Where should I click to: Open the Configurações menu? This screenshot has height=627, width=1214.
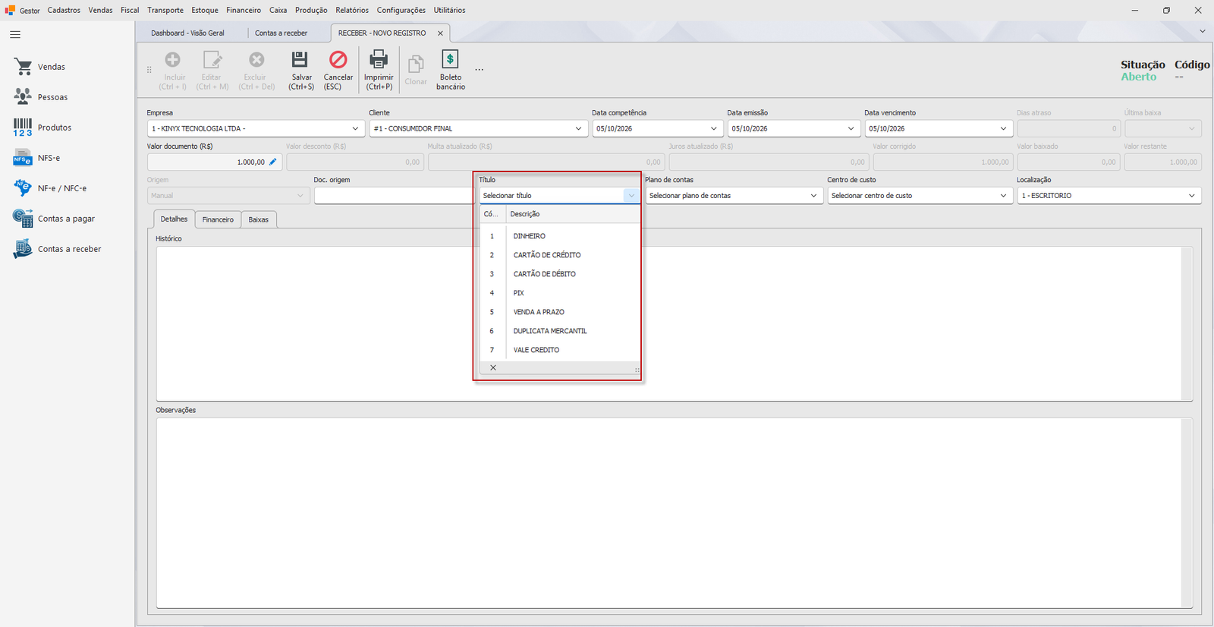(401, 10)
